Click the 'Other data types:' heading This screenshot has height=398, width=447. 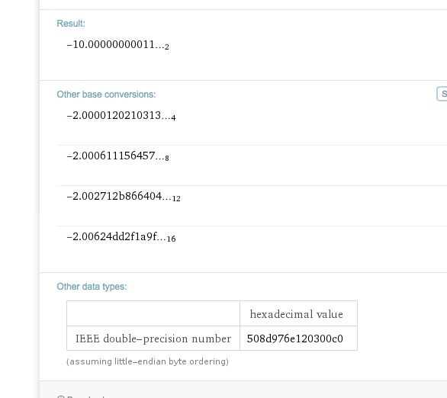tap(92, 287)
